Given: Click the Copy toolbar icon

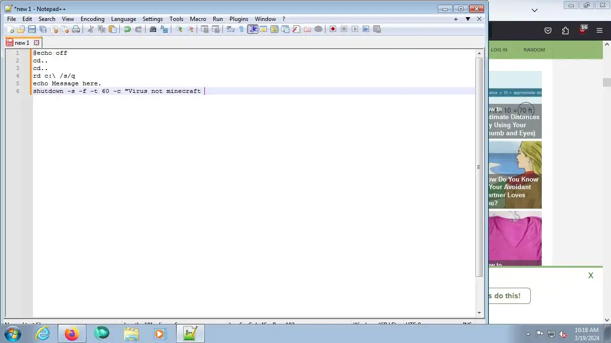Looking at the screenshot, I should [x=101, y=29].
